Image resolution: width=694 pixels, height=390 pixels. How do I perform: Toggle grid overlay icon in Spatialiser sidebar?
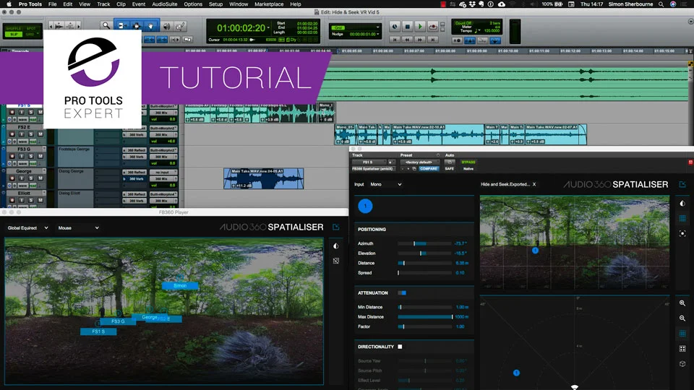tap(682, 218)
